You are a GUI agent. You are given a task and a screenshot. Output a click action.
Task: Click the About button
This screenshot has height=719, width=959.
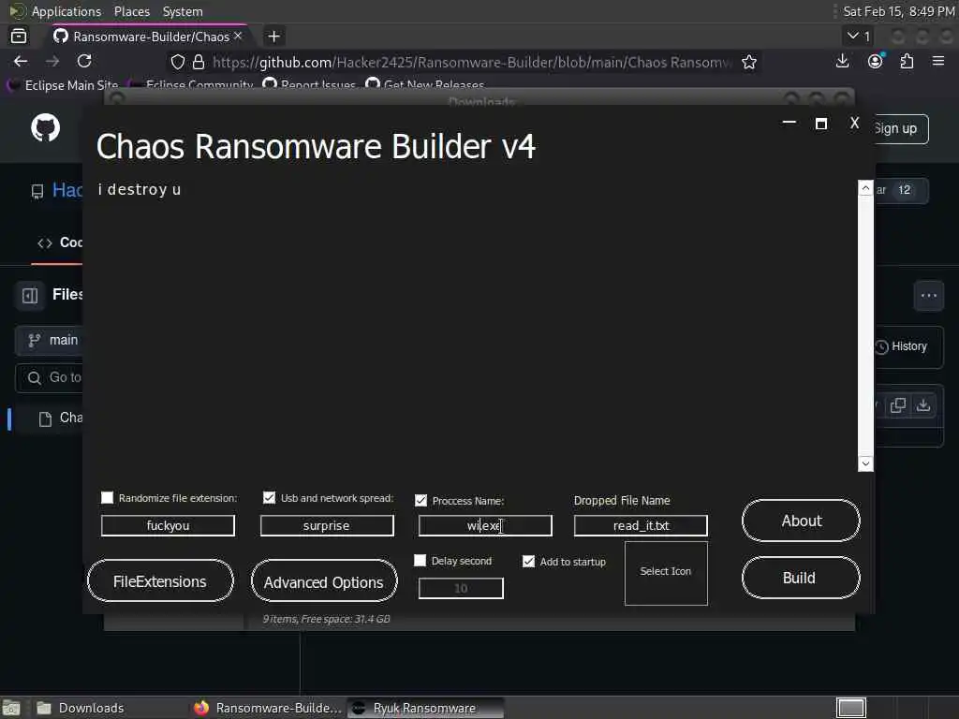click(x=802, y=521)
